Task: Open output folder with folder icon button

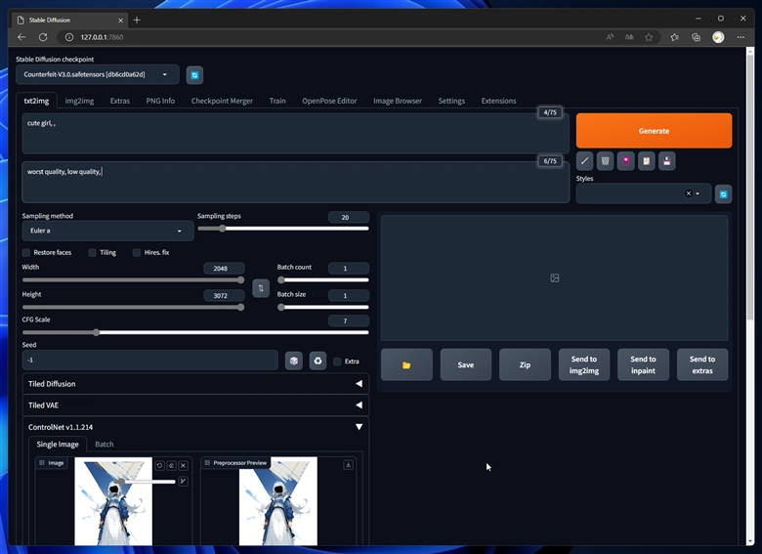Action: tap(406, 364)
